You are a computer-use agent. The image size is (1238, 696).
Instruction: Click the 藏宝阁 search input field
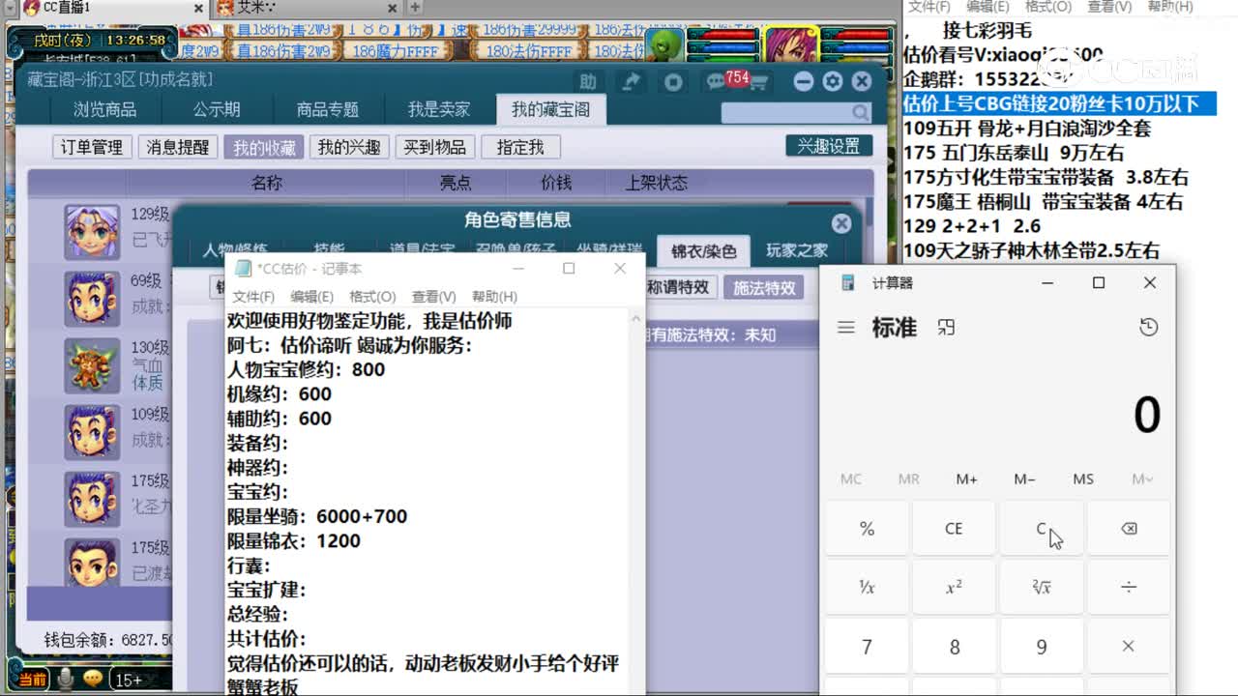[786, 113]
